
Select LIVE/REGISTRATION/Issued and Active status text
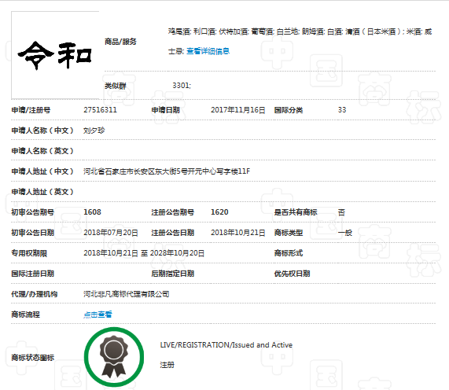tap(226, 345)
